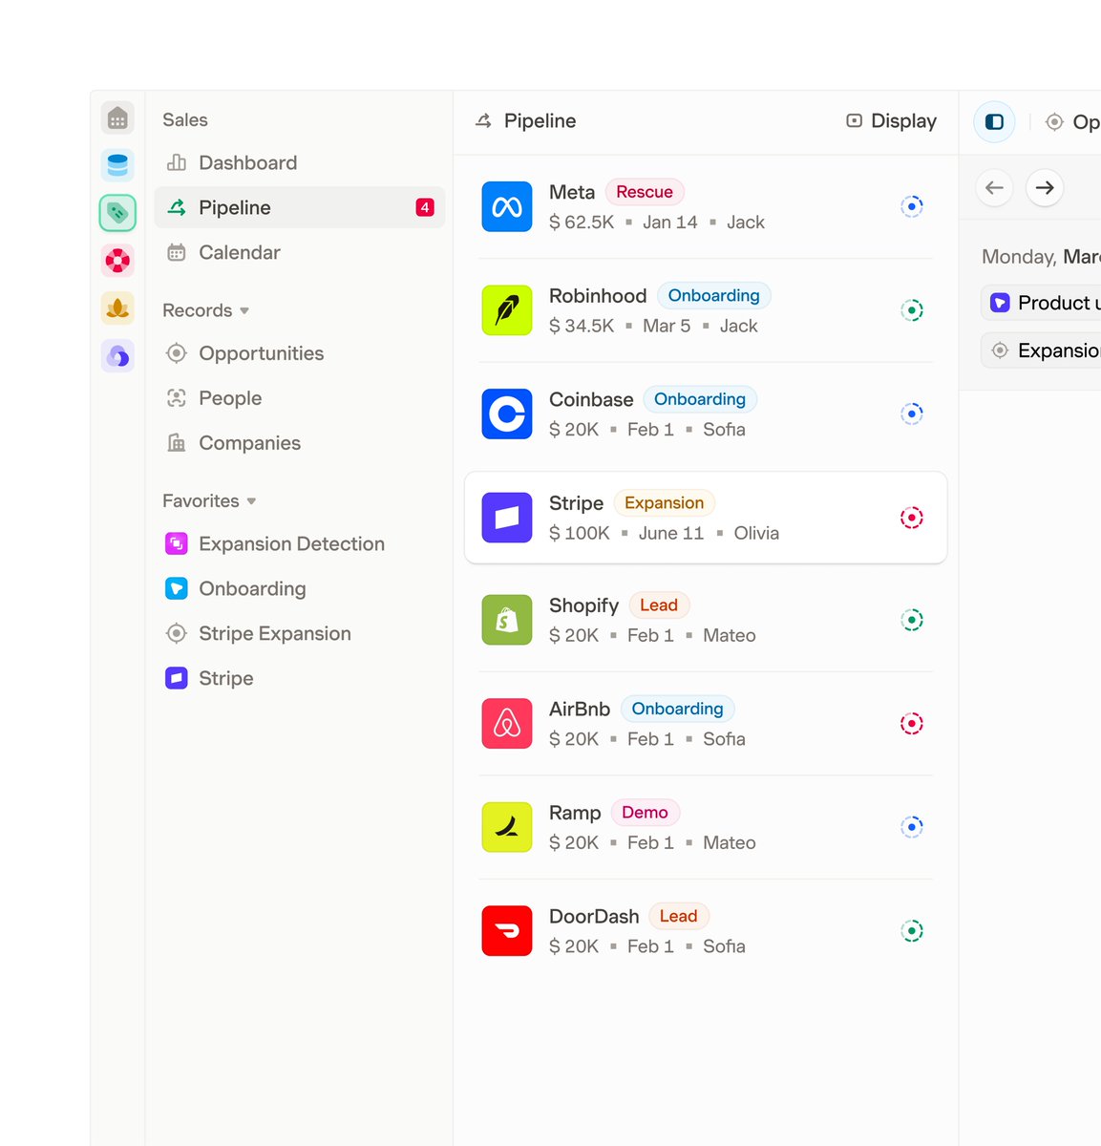Click the Lead tag on DoorDash
Image resolution: width=1101 pixels, height=1146 pixels.
point(679,917)
